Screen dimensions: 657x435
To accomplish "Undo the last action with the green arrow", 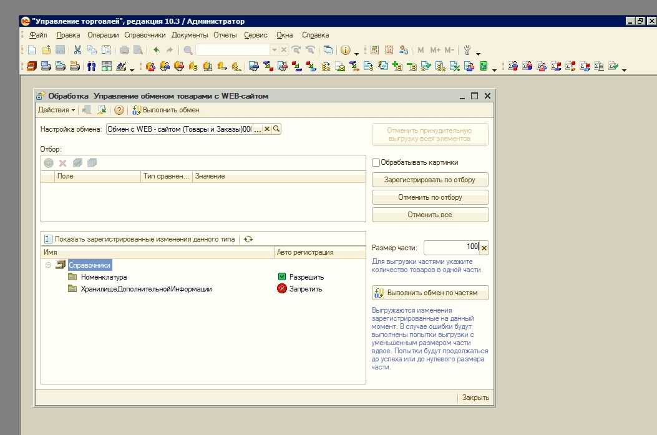I will pyautogui.click(x=156, y=51).
